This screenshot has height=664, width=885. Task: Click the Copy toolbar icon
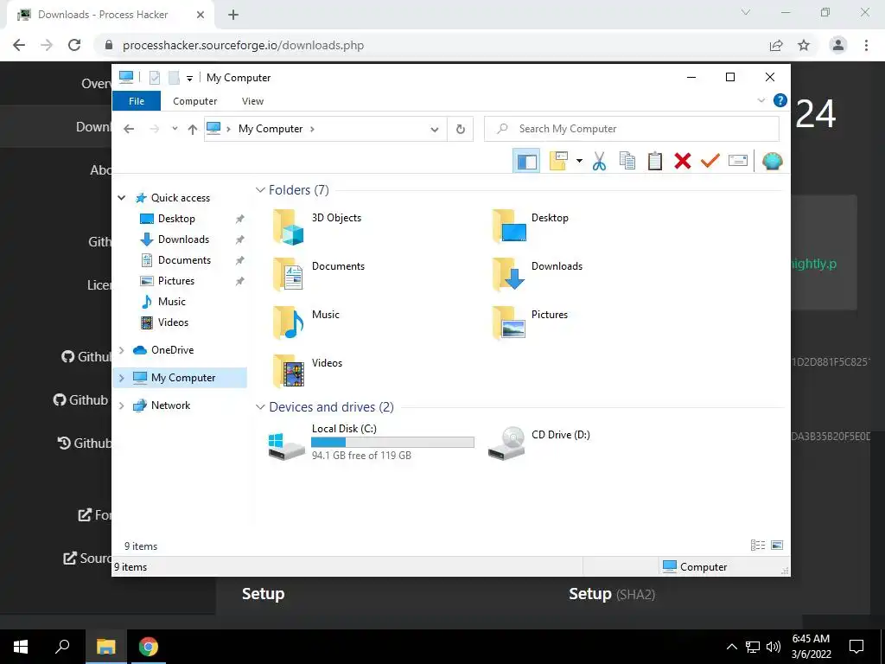tap(627, 161)
